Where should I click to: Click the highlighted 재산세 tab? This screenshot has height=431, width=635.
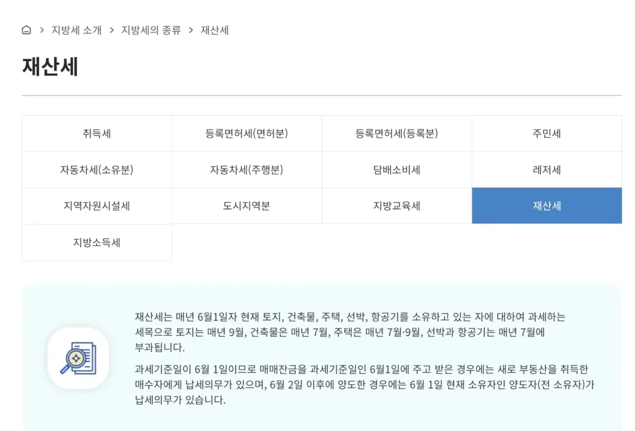[x=546, y=206]
